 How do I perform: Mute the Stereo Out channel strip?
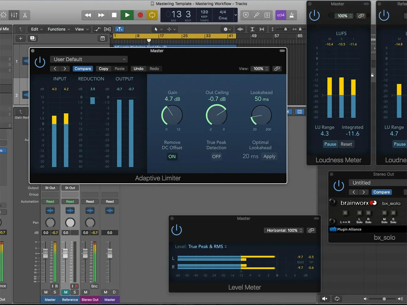(x=85, y=292)
